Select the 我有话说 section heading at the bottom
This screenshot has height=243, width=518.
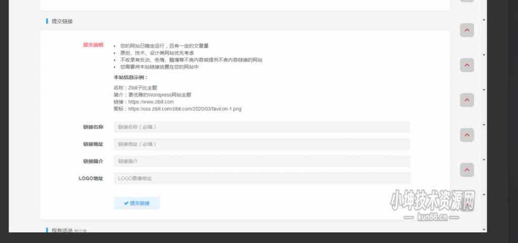coord(62,230)
